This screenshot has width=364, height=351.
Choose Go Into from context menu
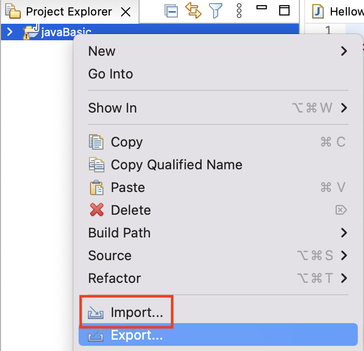point(218,74)
